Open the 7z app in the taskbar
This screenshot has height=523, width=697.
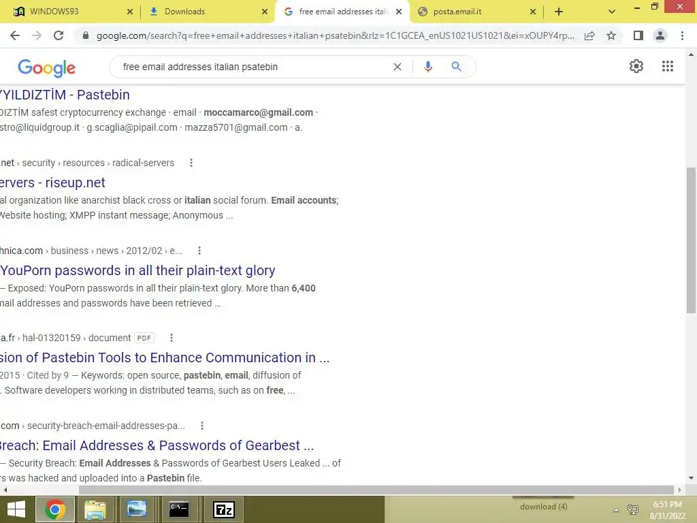223,509
